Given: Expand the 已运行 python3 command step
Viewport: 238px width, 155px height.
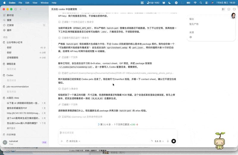Looking at the screenshot, I should tap(116, 73).
